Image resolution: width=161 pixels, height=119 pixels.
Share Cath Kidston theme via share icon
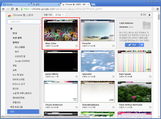(x=142, y=45)
